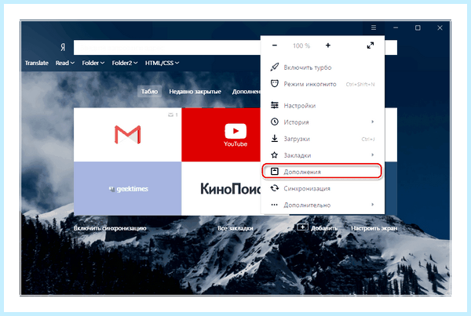Select Включить турбо menu entry

click(323, 67)
